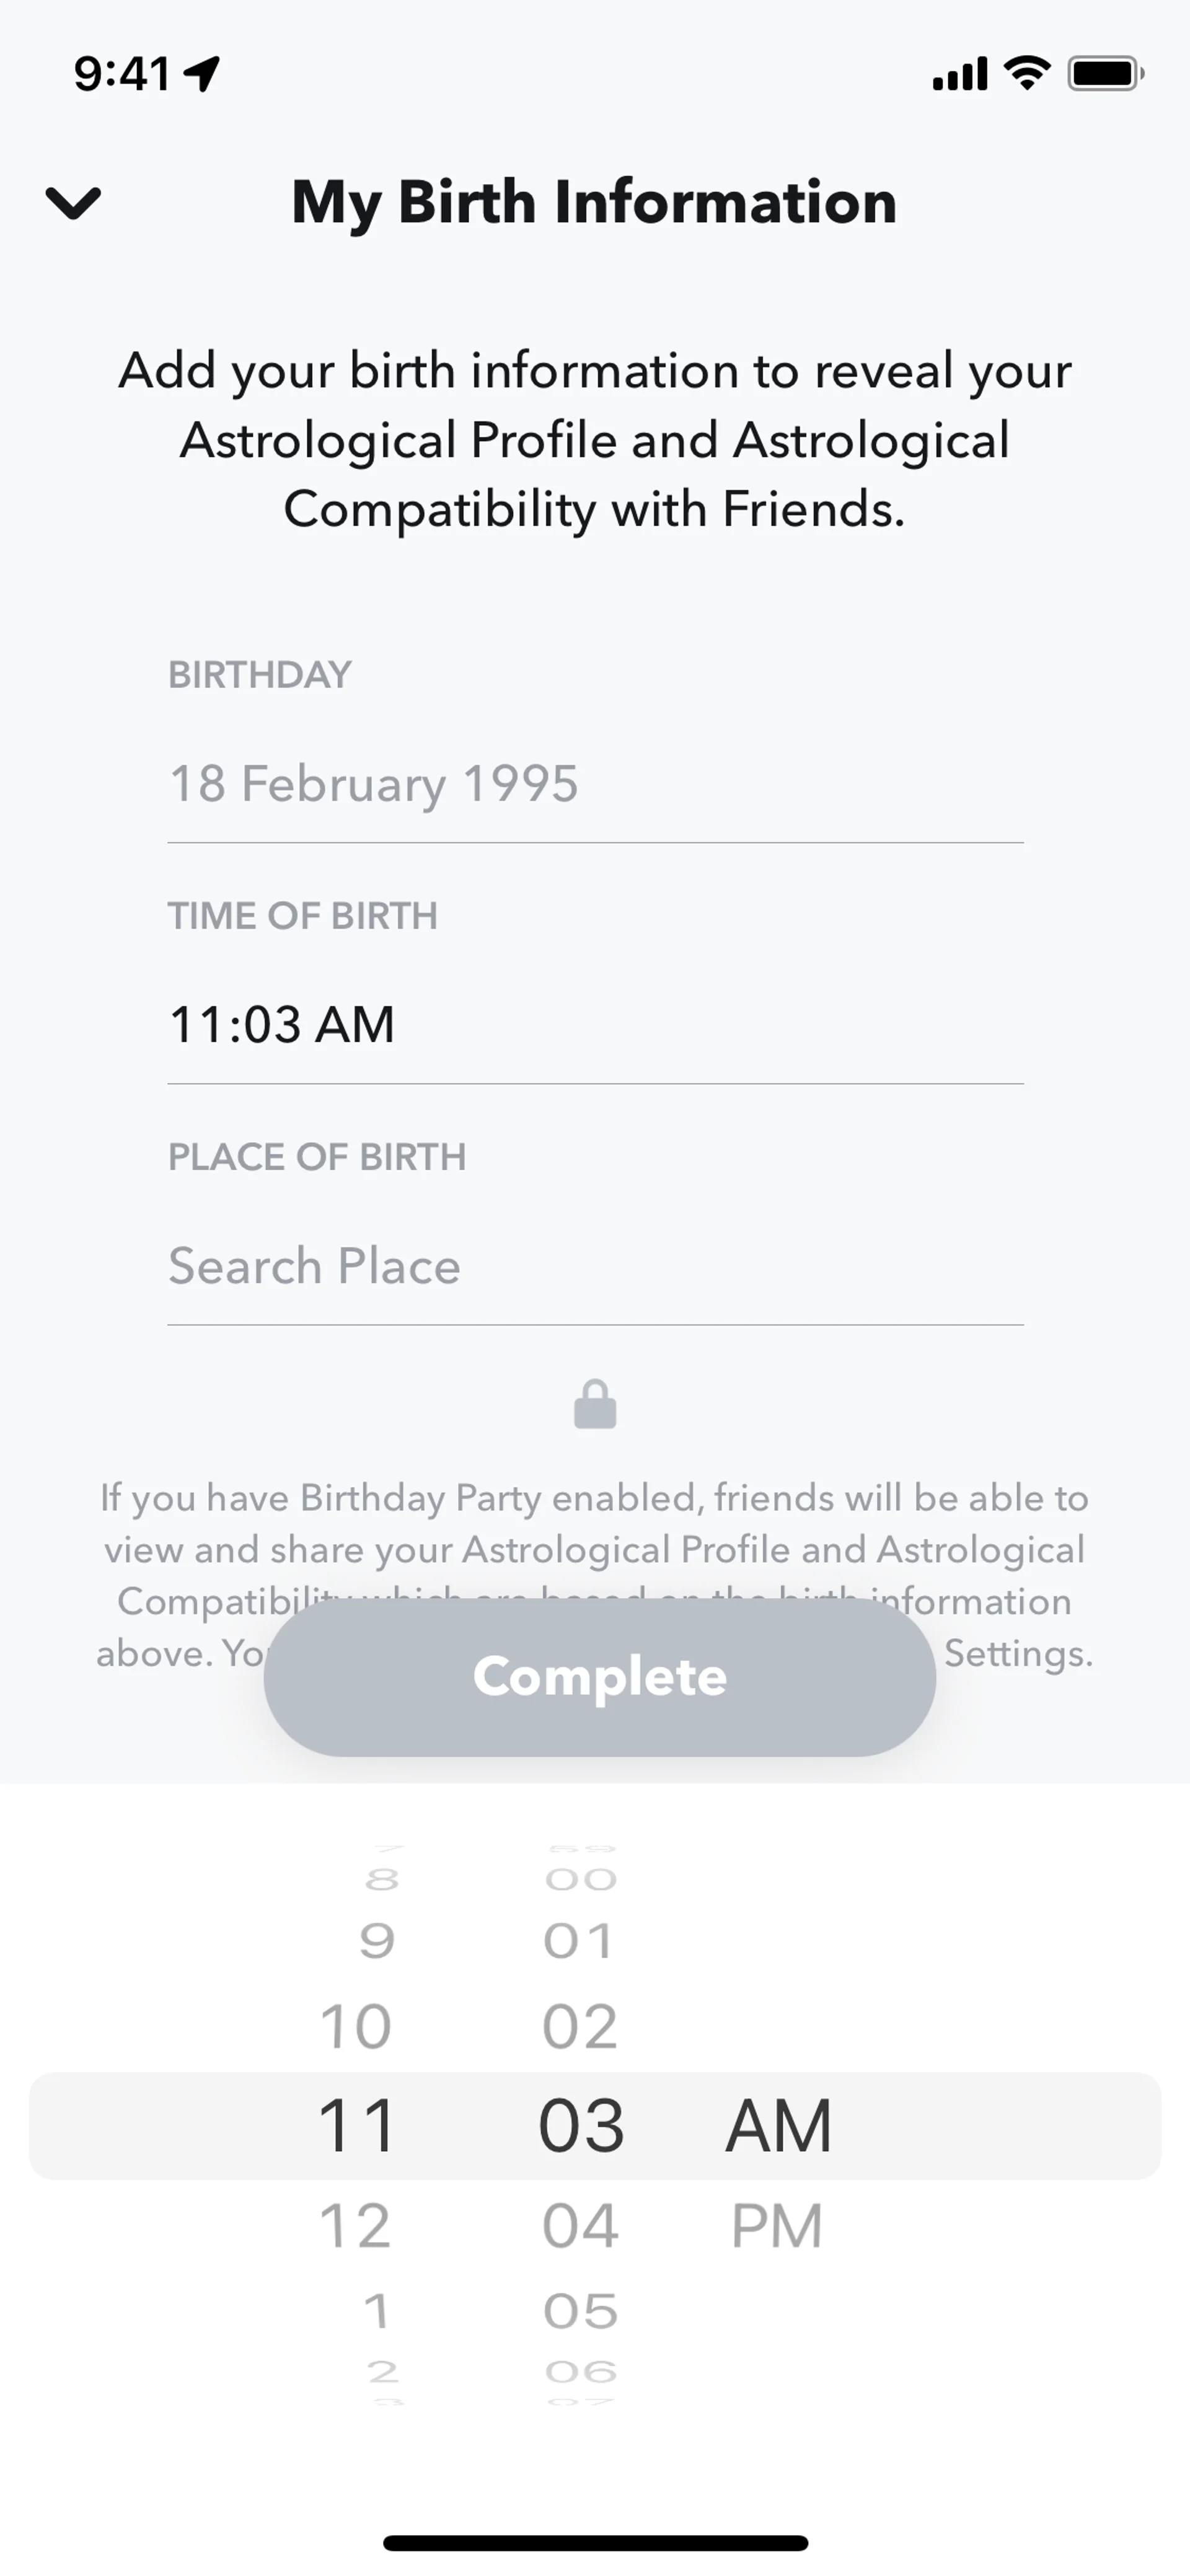
Task: Tap the Search Place input field
Action: point(595,1266)
